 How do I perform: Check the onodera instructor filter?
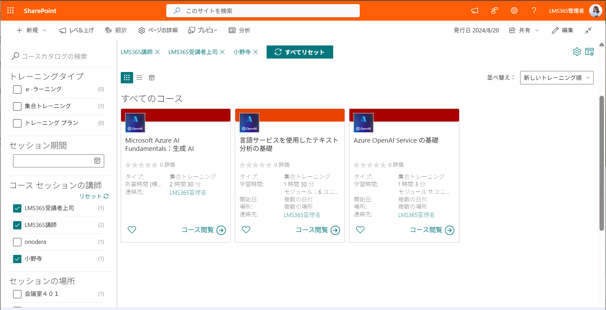(x=17, y=242)
